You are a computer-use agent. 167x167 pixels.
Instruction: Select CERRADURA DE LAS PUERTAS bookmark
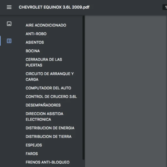coord(44,62)
